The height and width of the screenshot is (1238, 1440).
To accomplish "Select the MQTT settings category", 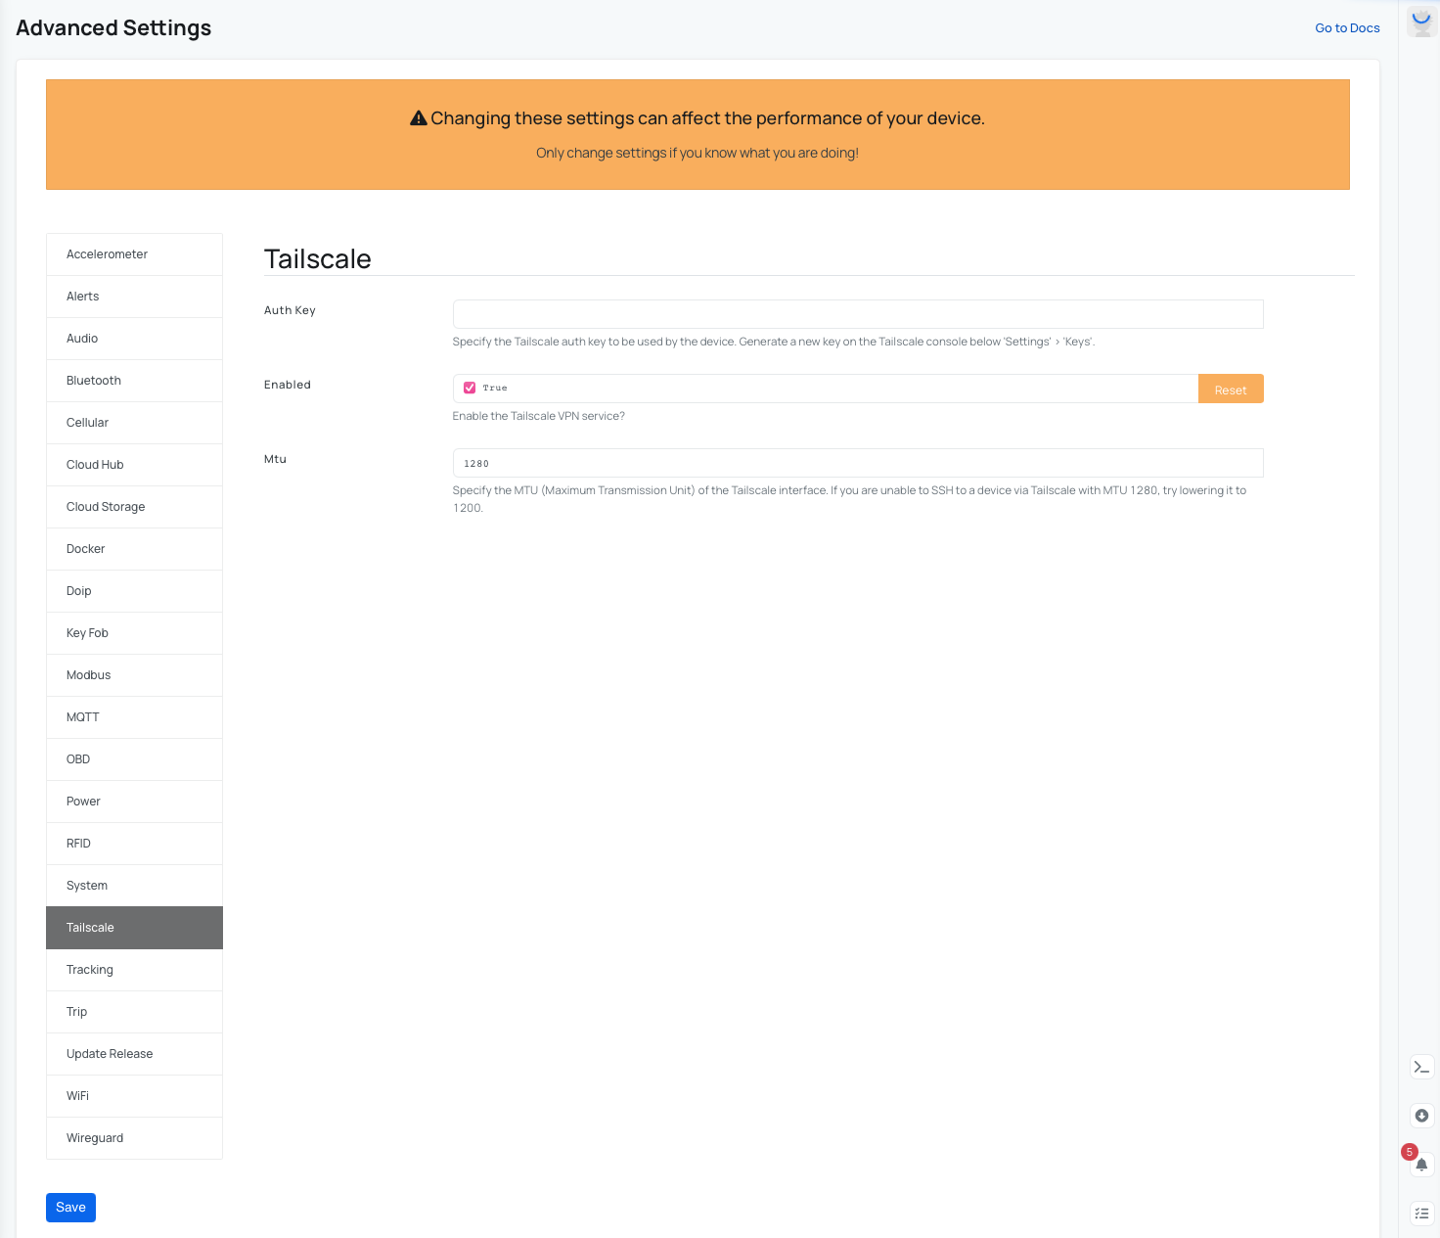I will pyautogui.click(x=134, y=717).
